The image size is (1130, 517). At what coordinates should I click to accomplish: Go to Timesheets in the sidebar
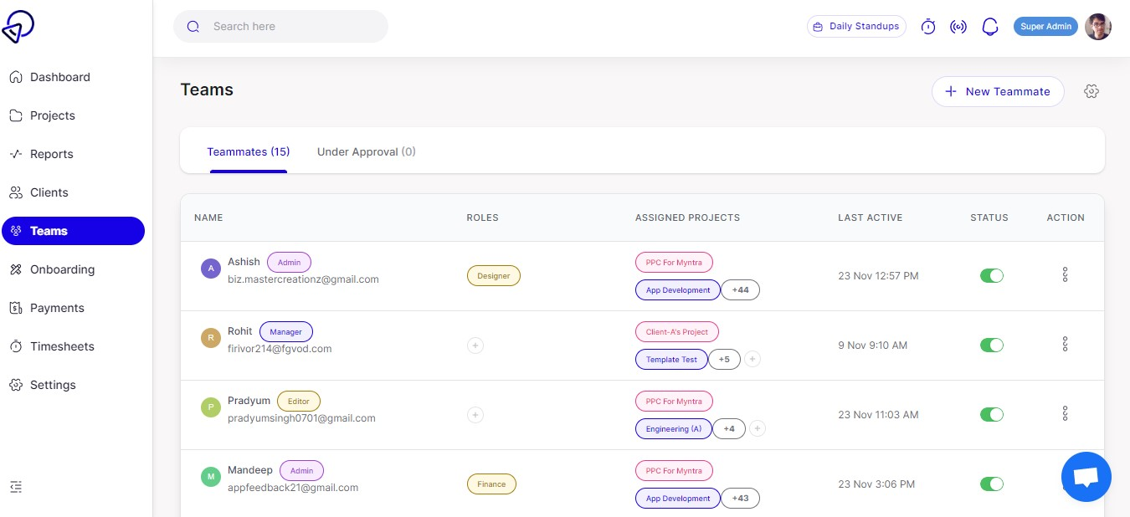point(62,346)
